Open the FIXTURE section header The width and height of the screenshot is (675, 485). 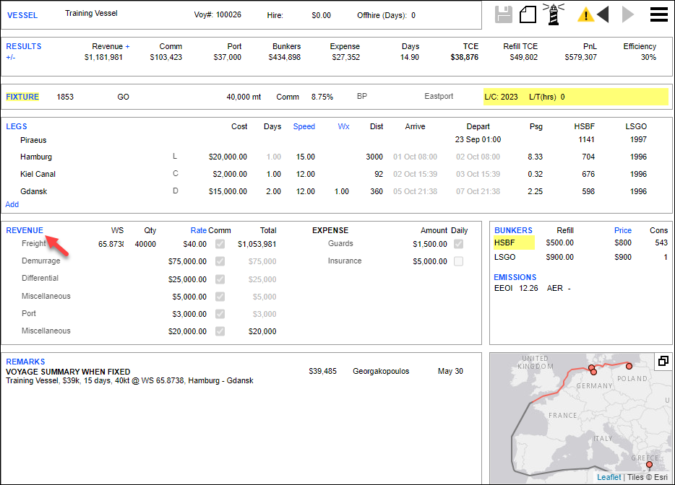pyautogui.click(x=22, y=97)
